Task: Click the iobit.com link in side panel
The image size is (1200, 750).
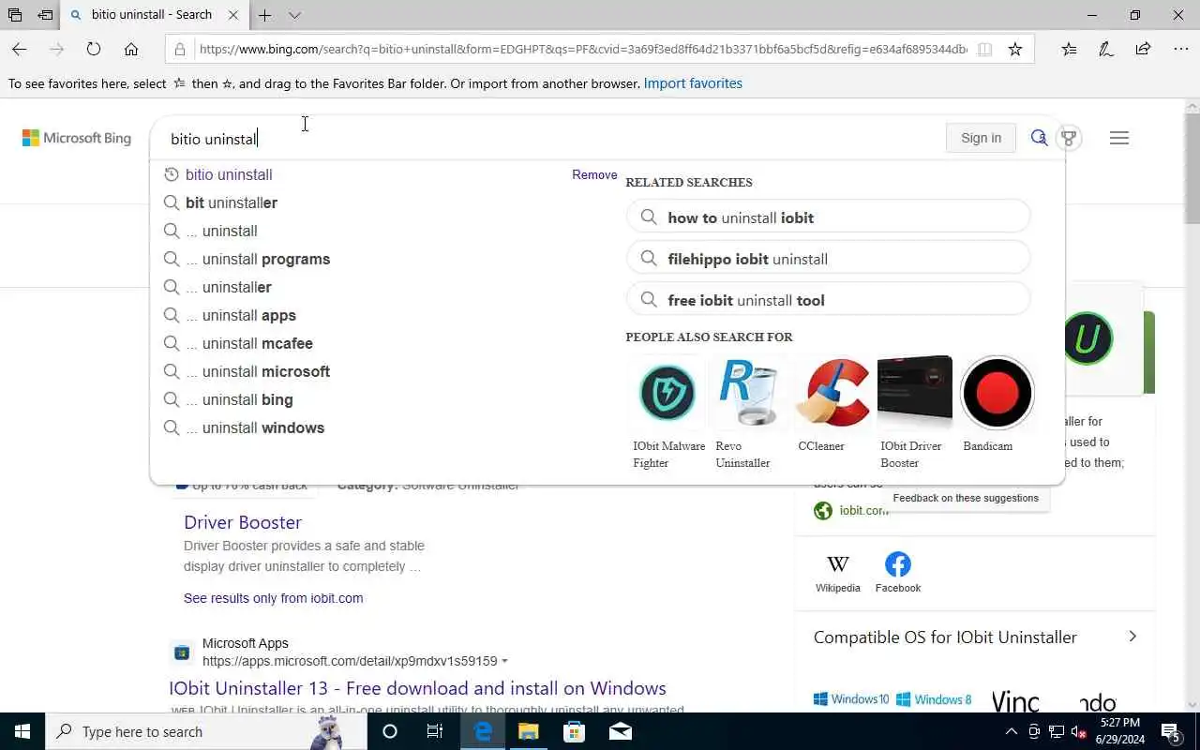Action: (863, 511)
